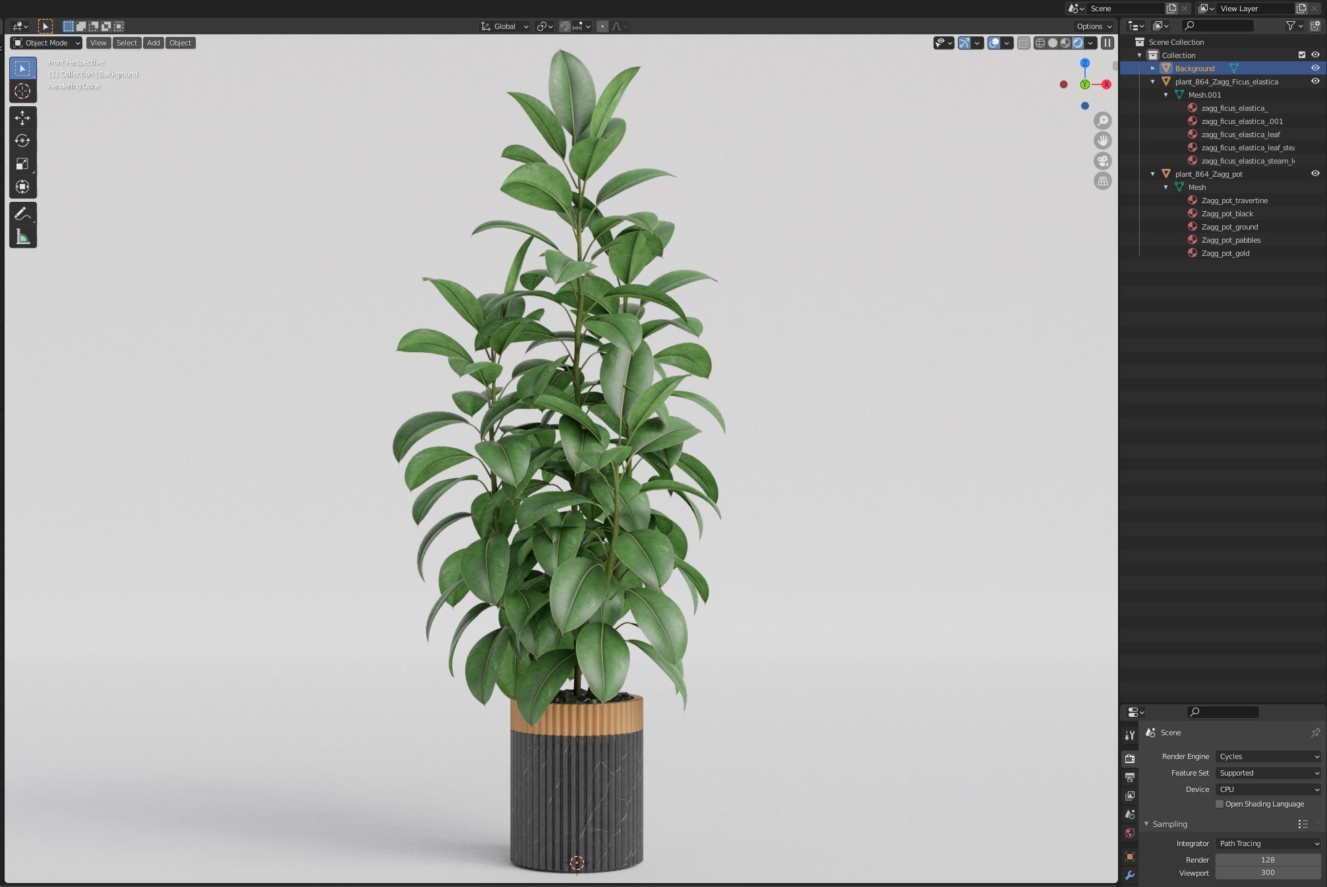This screenshot has height=887, width=1327.
Task: Open the Modifiers wrench properties tab
Action: [1130, 875]
